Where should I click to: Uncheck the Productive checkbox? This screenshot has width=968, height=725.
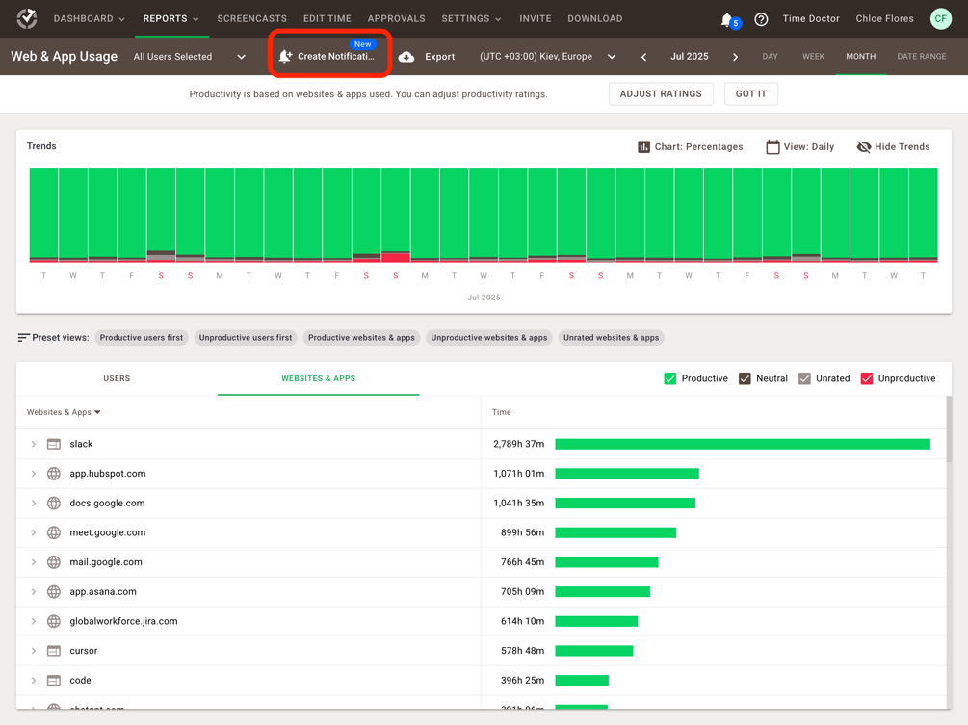(669, 378)
